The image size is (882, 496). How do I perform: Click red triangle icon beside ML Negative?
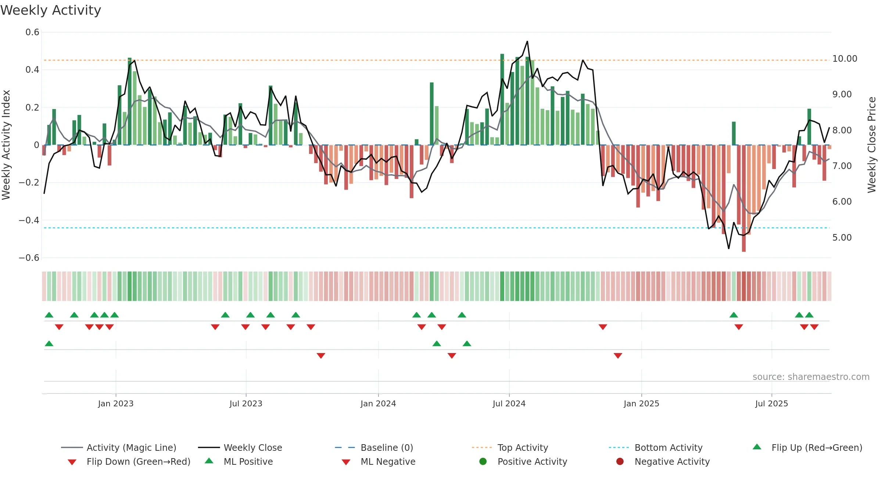tap(346, 462)
